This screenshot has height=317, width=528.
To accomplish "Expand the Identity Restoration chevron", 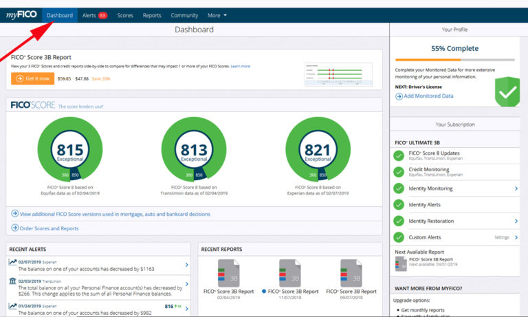I will click(516, 221).
